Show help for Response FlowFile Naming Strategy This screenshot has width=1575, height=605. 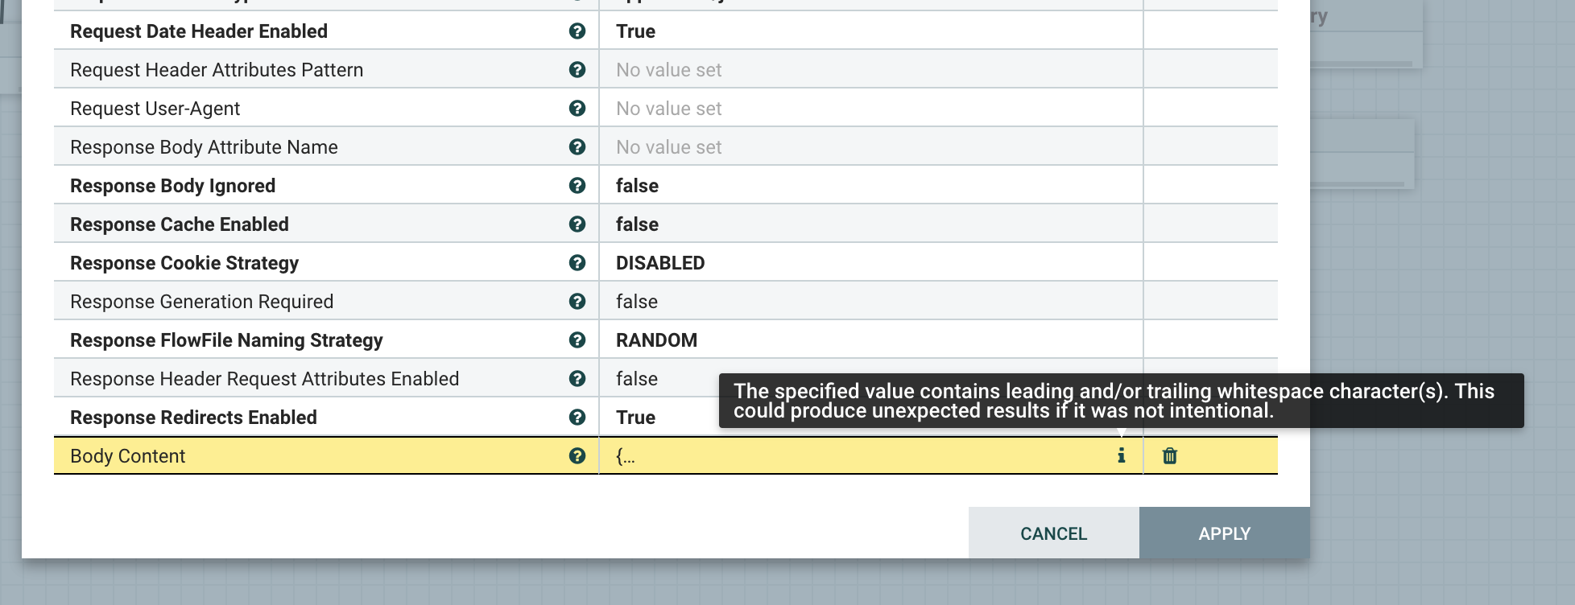[577, 340]
